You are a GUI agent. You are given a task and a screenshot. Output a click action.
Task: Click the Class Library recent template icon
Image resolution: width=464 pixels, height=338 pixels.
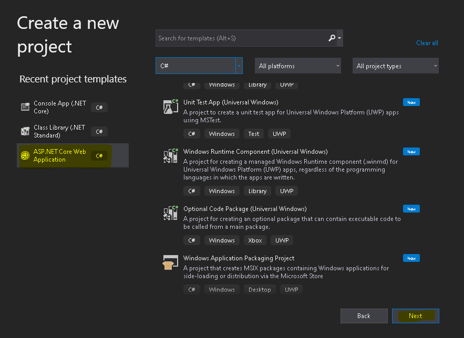pyautogui.click(x=25, y=131)
